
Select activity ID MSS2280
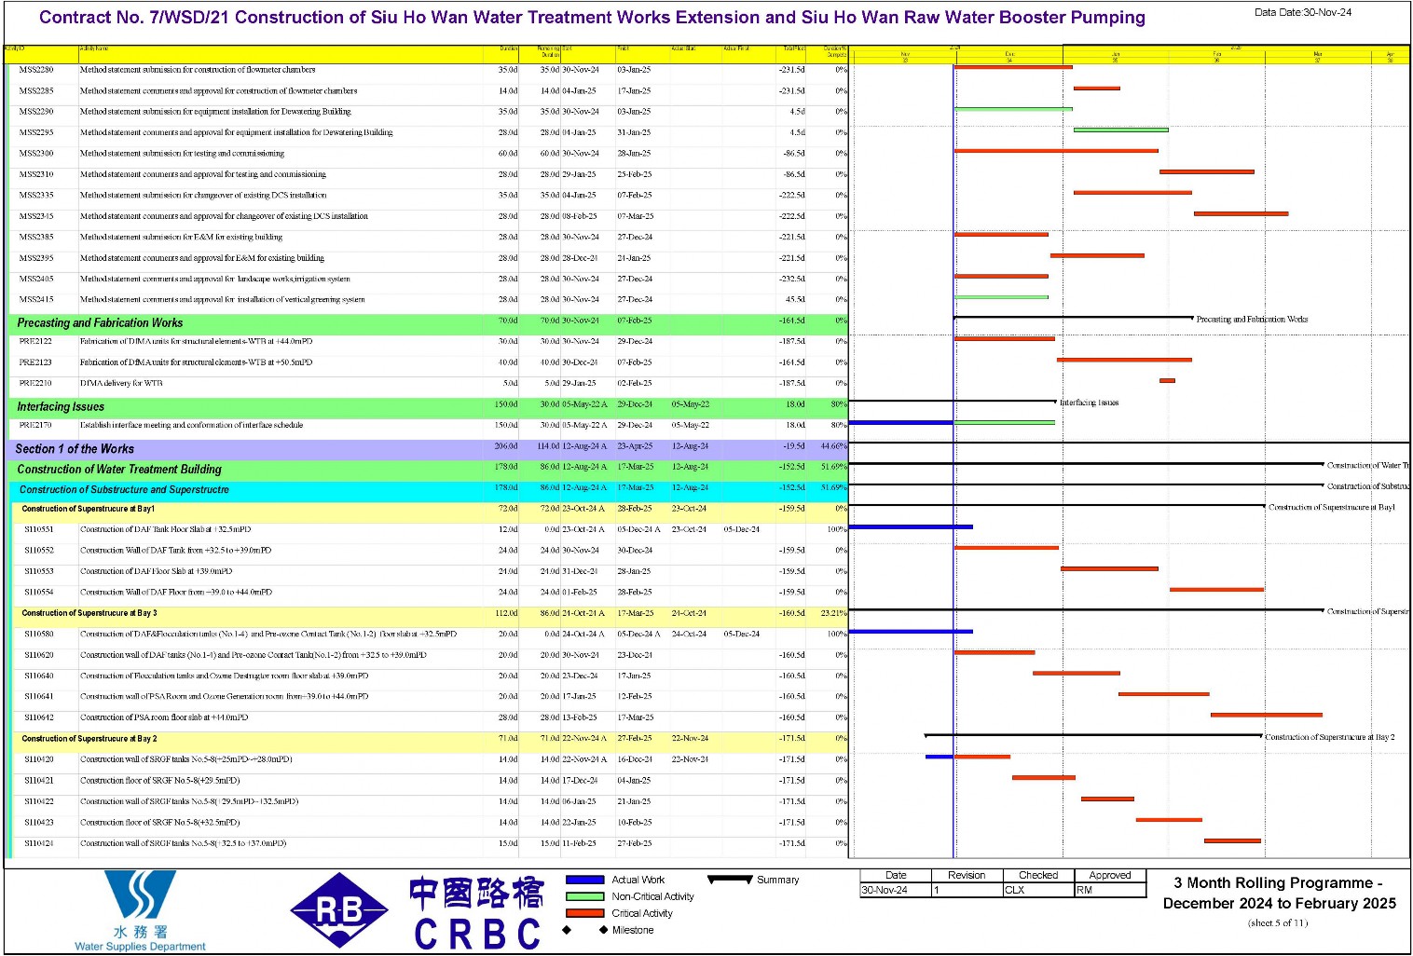pyautogui.click(x=36, y=70)
